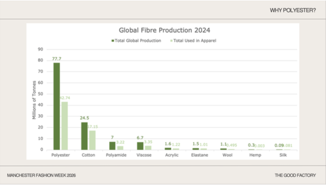326x185 pixels.
Task: Click the Silk category axis label
Action: pyautogui.click(x=283, y=155)
